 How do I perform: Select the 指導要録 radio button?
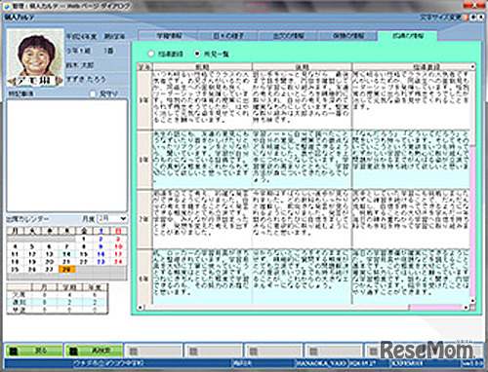coord(151,54)
